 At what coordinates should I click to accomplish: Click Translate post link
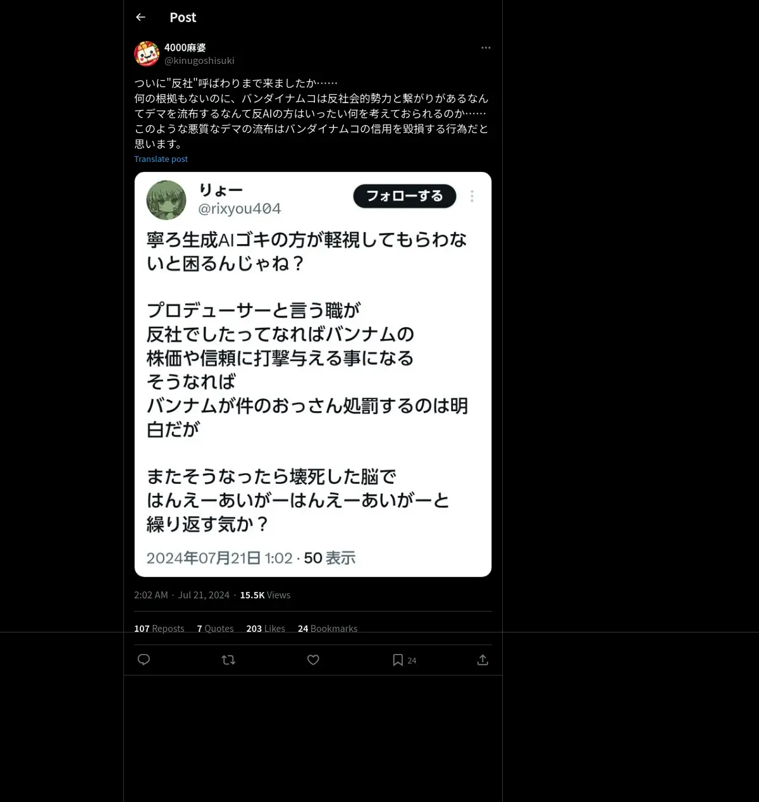pyautogui.click(x=161, y=159)
